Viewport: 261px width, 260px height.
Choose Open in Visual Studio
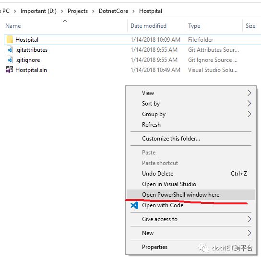[x=191, y=184]
